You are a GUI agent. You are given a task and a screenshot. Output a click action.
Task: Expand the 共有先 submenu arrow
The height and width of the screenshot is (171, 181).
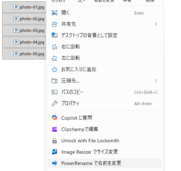pos(156,24)
